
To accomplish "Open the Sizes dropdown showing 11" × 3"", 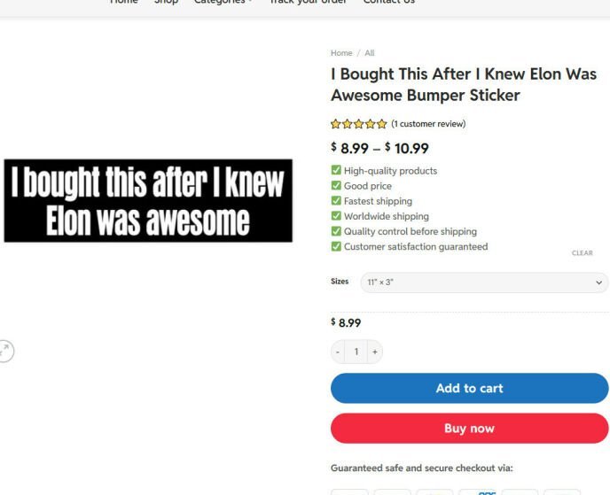I will tap(484, 282).
